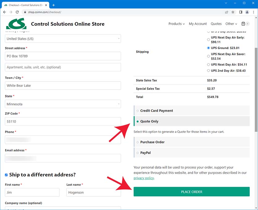Click the scrollbar up arrow
The height and width of the screenshot is (210, 258).
tap(256, 18)
